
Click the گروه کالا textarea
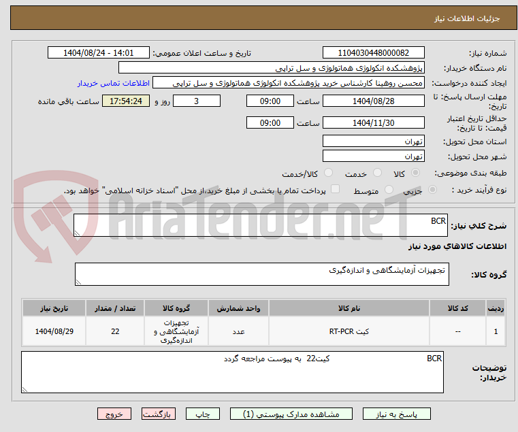pyautogui.click(x=262, y=274)
